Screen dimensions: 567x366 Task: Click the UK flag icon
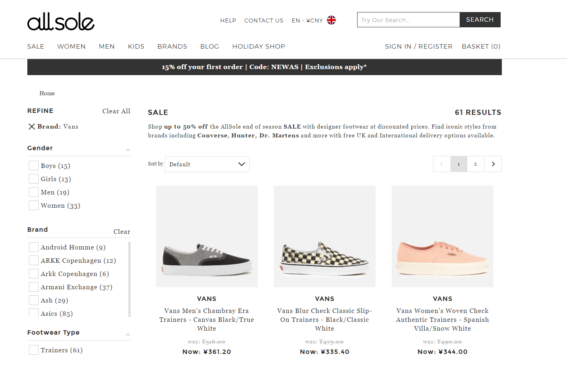[x=331, y=20]
